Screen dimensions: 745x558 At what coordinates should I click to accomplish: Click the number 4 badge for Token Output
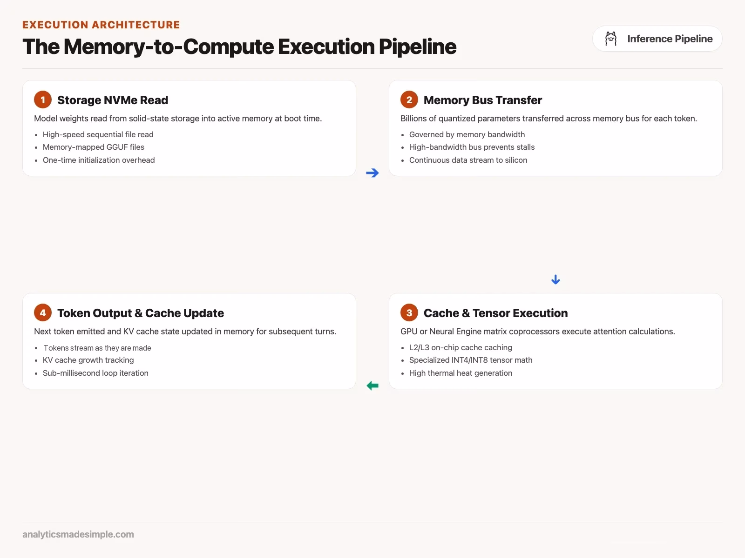(x=43, y=312)
